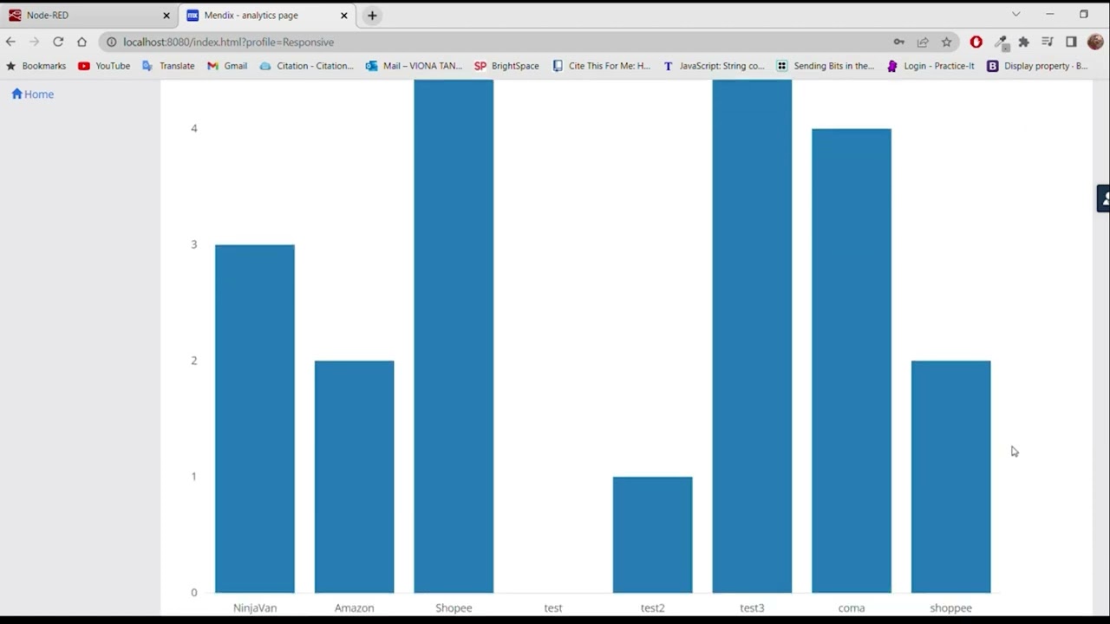This screenshot has width=1110, height=624.
Task: Close the Node-RED tab
Action: 166,16
